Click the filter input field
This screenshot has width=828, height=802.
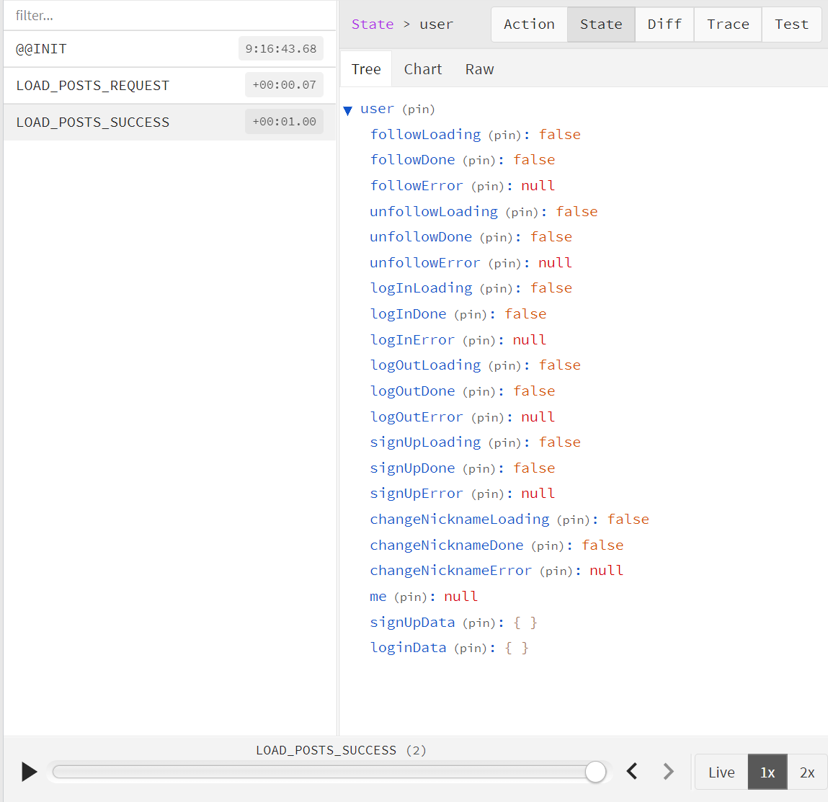169,15
